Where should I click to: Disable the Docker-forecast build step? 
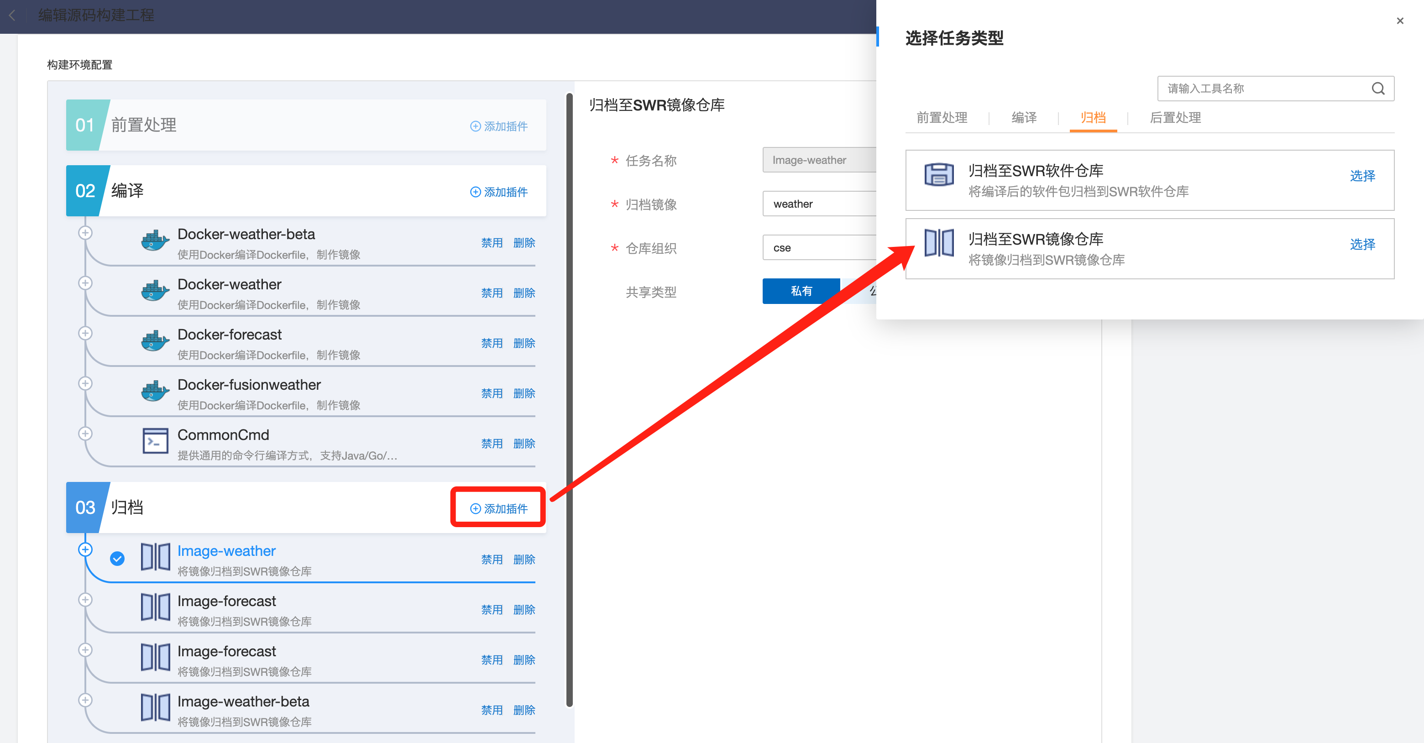pos(491,343)
